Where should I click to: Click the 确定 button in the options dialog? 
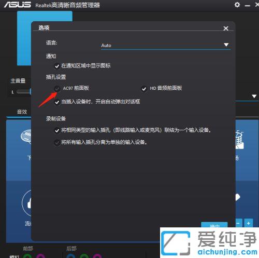(x=214, y=225)
